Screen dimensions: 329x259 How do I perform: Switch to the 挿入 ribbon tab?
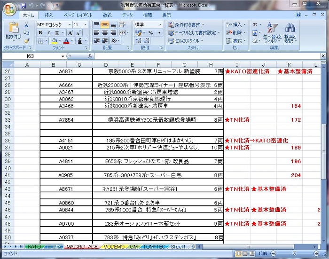click(x=49, y=15)
